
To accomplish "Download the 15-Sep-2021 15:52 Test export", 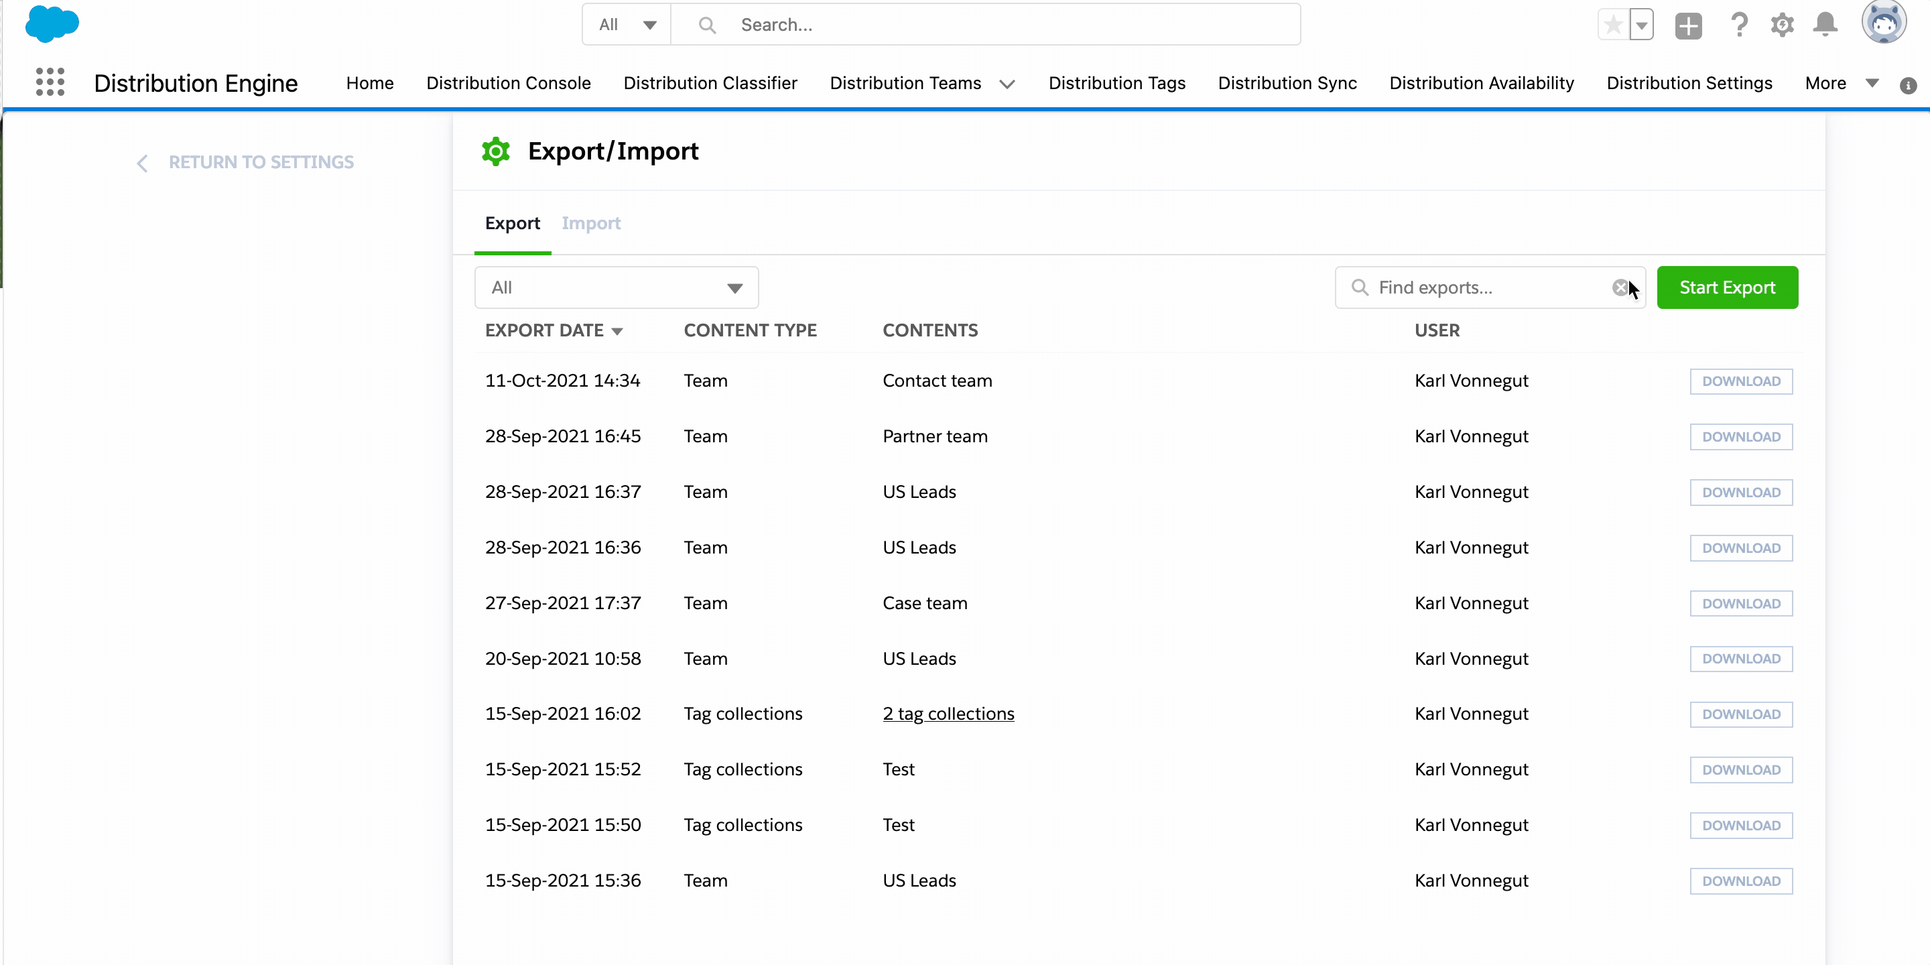I will coord(1741,769).
